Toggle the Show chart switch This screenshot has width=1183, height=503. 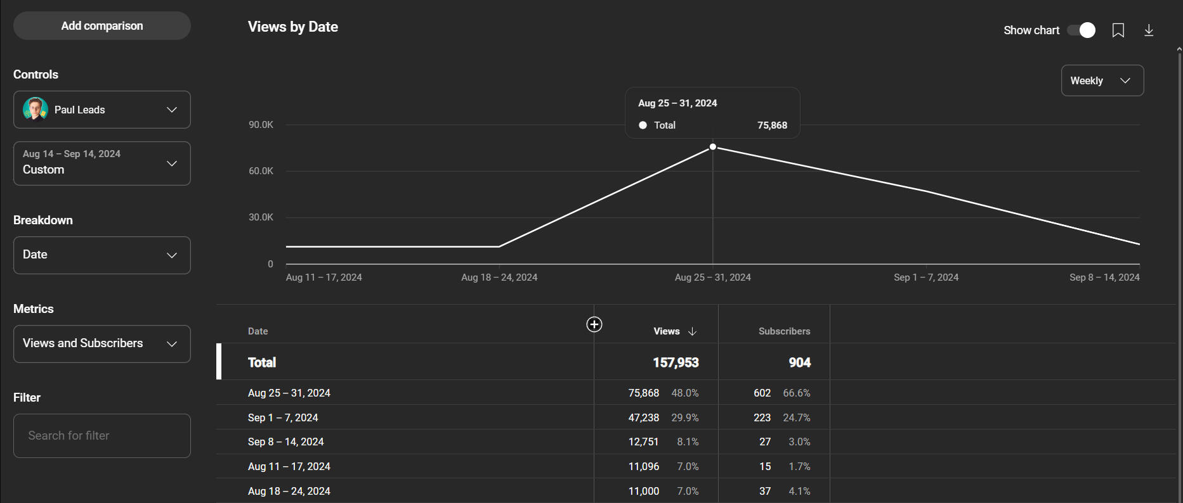[1081, 30]
